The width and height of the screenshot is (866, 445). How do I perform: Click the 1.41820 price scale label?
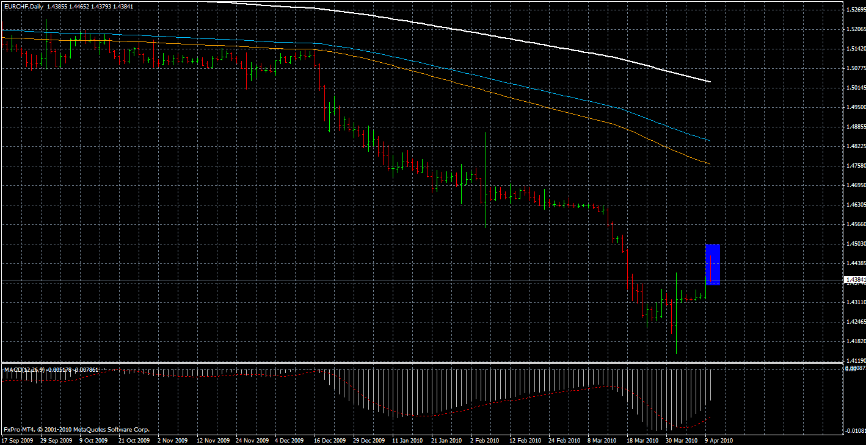(x=856, y=341)
